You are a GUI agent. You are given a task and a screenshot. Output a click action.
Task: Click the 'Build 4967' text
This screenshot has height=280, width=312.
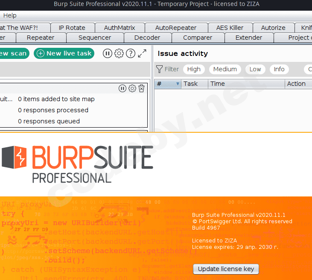[206, 228]
